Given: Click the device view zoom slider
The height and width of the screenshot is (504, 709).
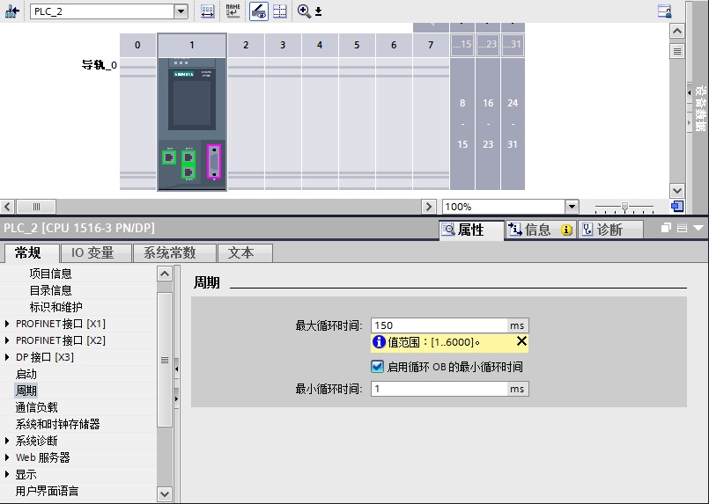Looking at the screenshot, I should [x=624, y=207].
